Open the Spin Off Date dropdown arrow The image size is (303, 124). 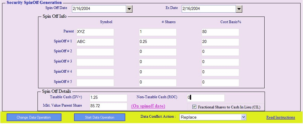(x=129, y=9)
